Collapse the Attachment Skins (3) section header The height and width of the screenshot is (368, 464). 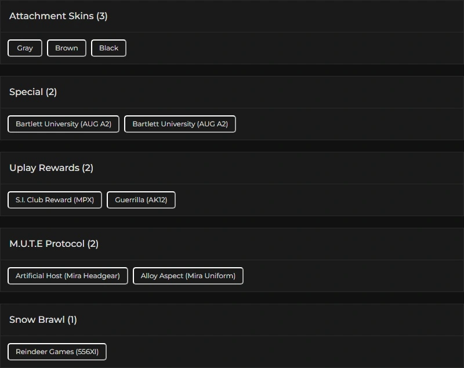[58, 16]
